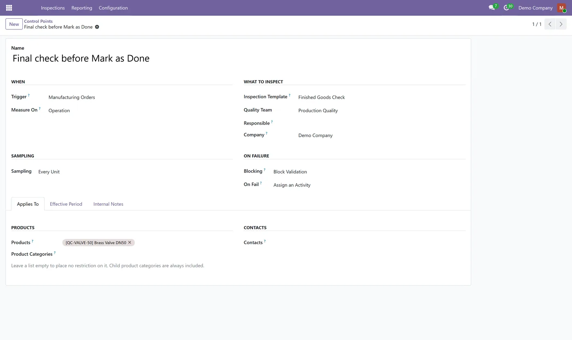Click the help icon next to On Fail

261,183
